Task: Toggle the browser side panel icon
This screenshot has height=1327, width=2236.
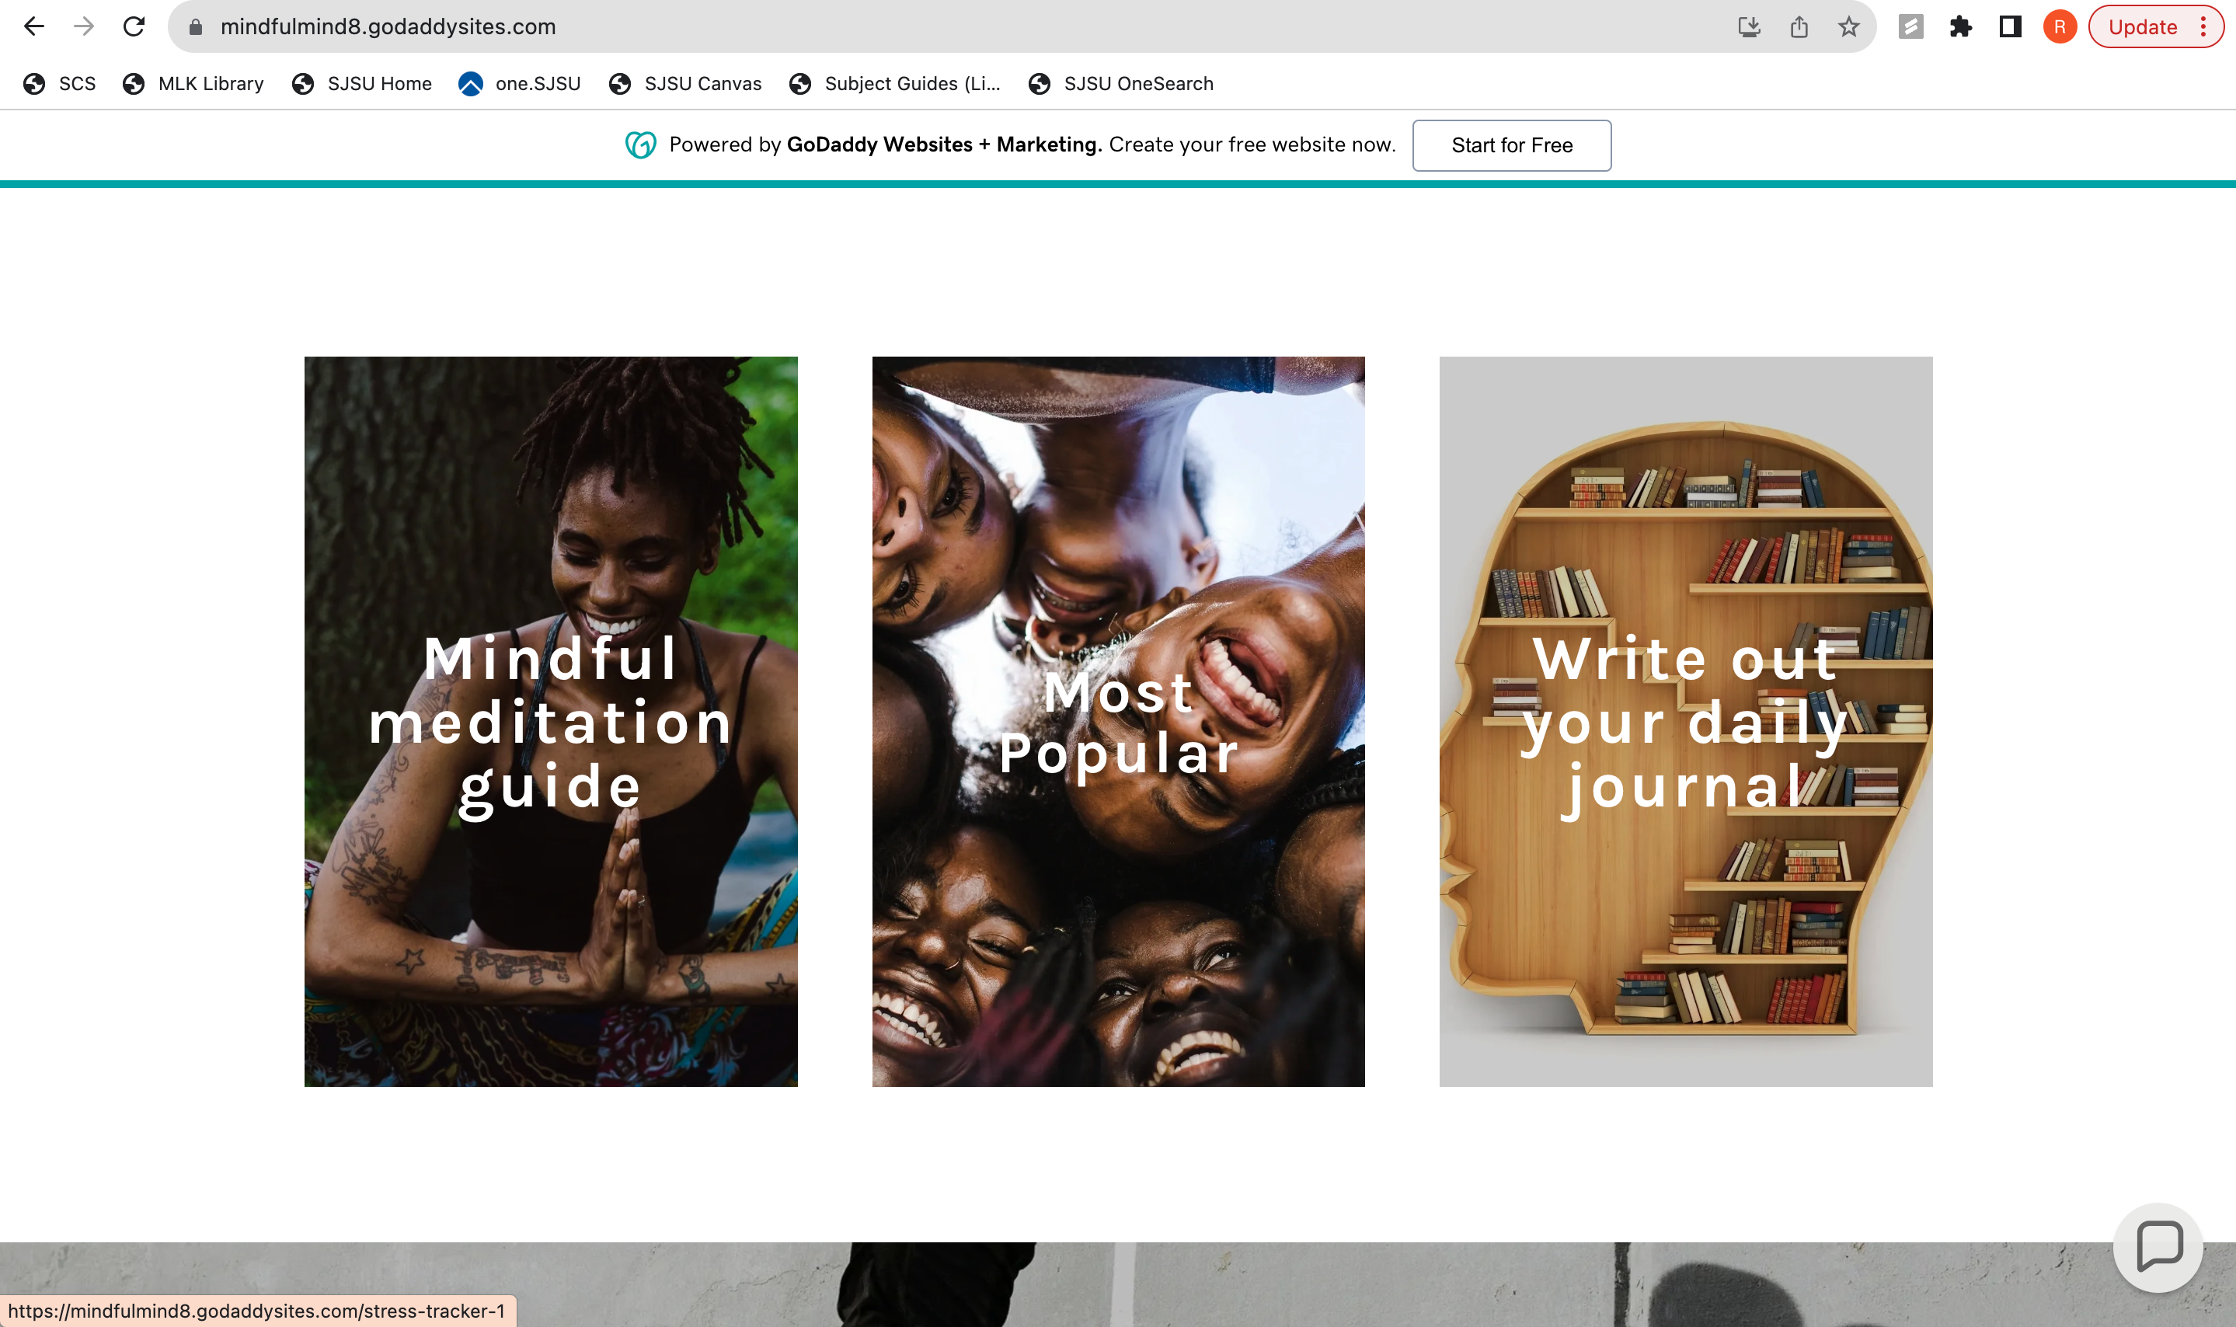Action: tap(2010, 27)
